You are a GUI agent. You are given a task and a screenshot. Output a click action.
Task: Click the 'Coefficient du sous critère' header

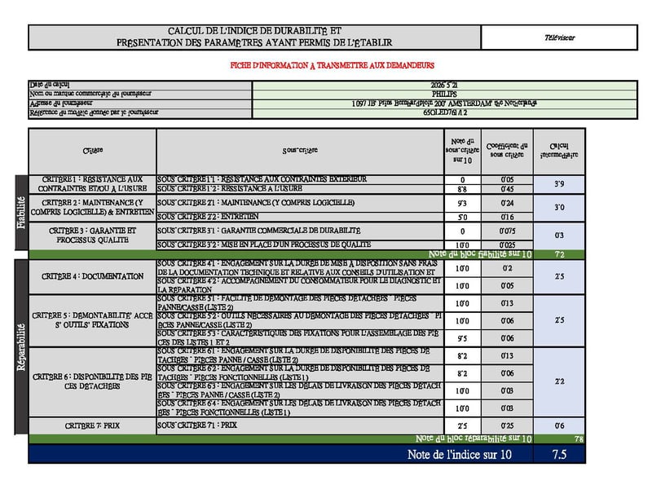pyautogui.click(x=507, y=151)
